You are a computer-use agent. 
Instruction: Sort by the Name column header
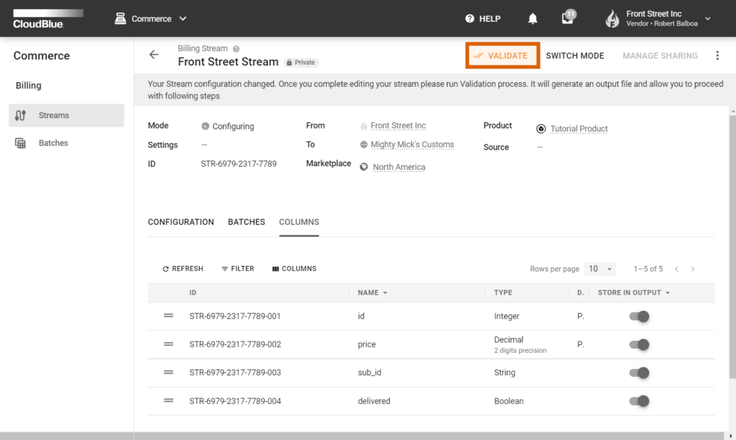(x=372, y=293)
